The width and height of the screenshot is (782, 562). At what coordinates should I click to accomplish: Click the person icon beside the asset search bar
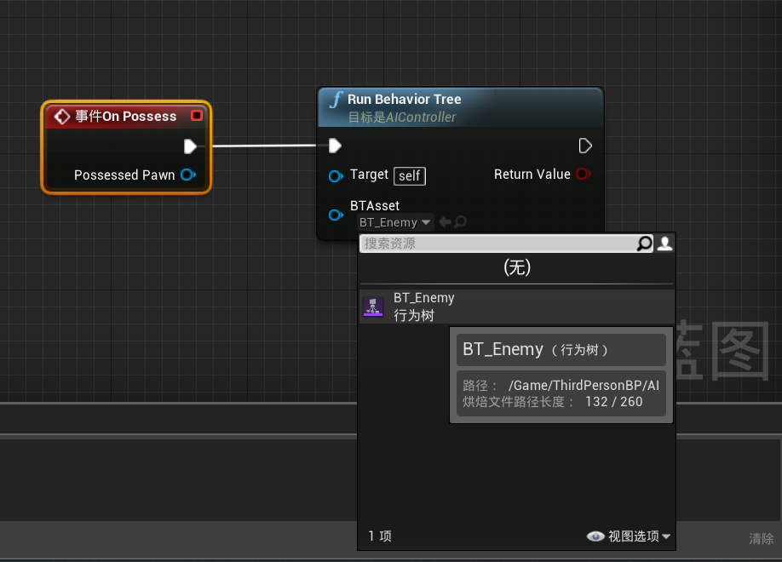coord(664,244)
